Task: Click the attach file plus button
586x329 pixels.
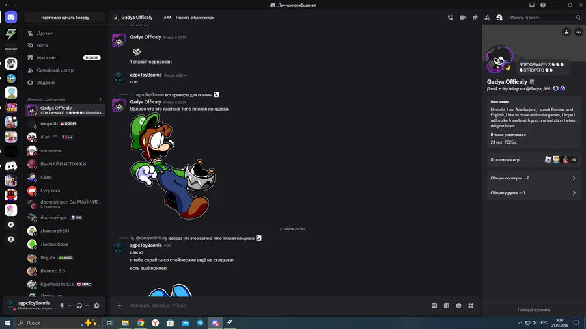Action: [119, 306]
